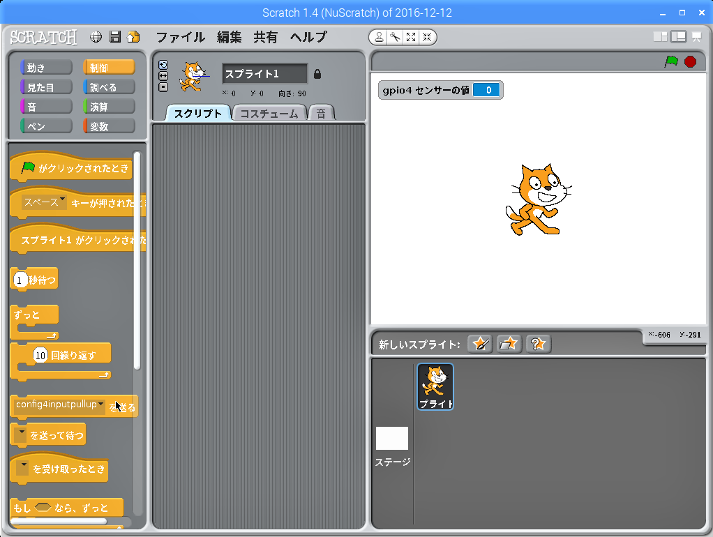Select the 制御 block category
Screen dimensions: 713x537
click(x=109, y=68)
